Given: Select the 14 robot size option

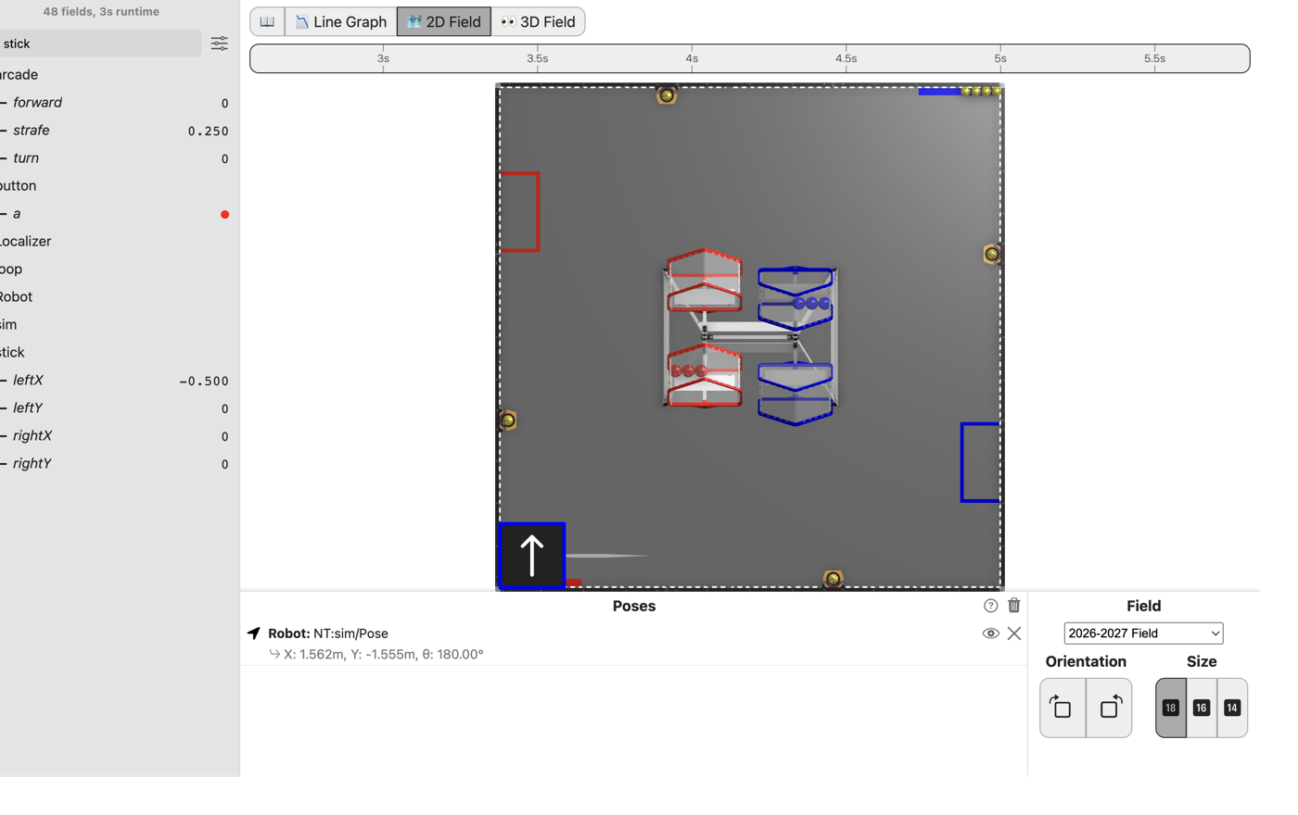Looking at the screenshot, I should (1232, 708).
